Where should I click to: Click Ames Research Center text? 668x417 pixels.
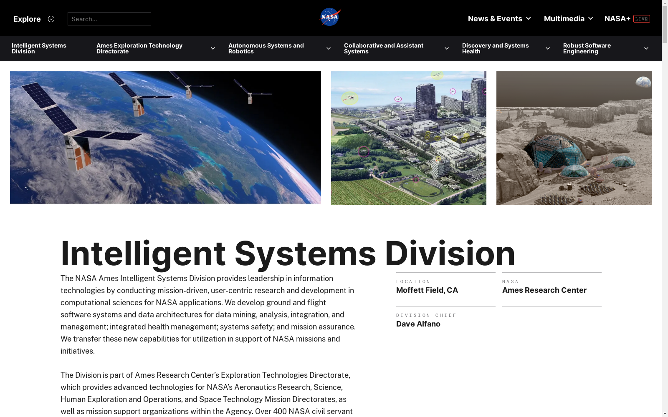click(544, 290)
